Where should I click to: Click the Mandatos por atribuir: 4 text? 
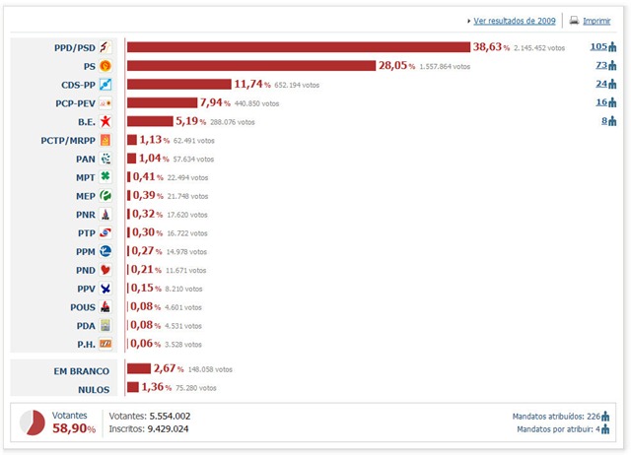coord(558,429)
